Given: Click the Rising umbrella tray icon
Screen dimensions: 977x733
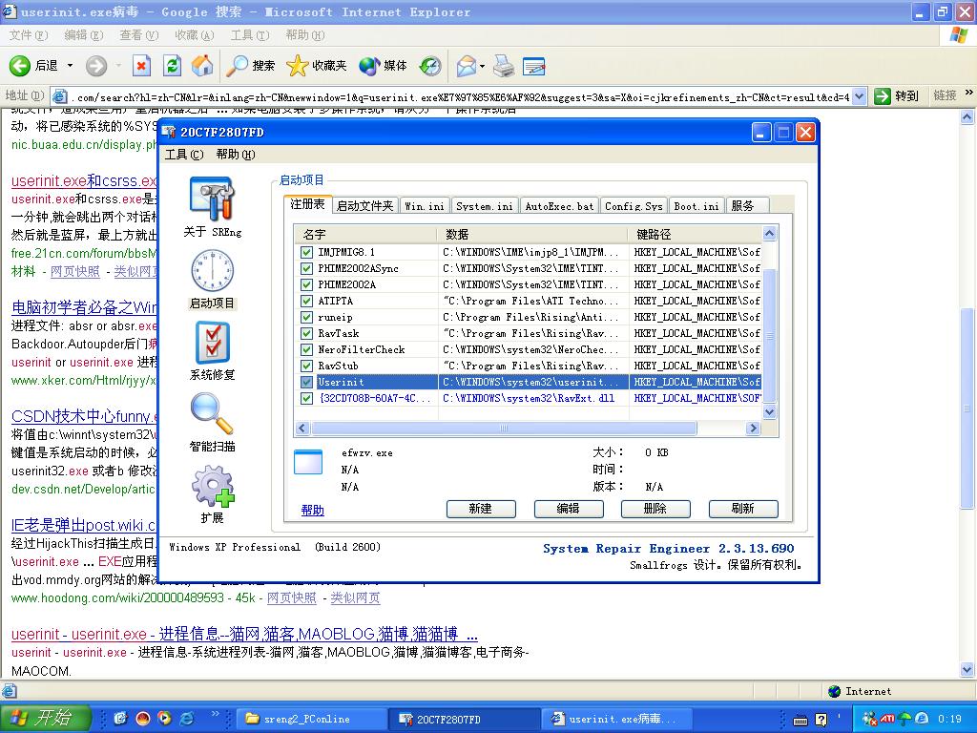Looking at the screenshot, I should (x=905, y=719).
